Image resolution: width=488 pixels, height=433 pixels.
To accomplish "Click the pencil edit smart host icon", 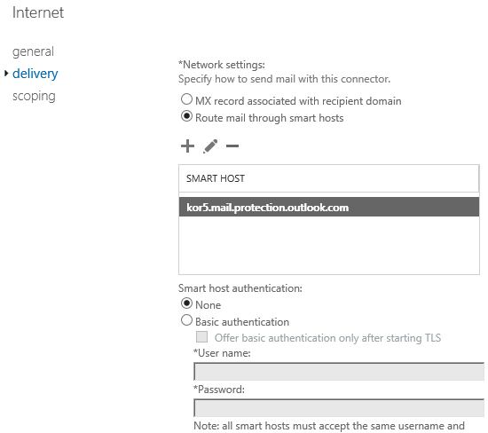I will (x=210, y=146).
